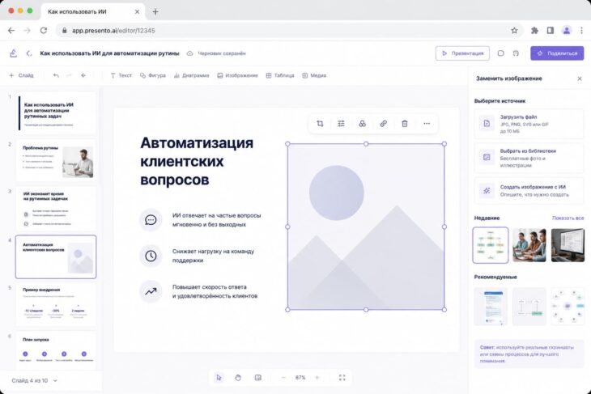Image resolution: width=591 pixels, height=394 pixels.
Task: Bookmark page with star icon
Action: click(x=514, y=31)
